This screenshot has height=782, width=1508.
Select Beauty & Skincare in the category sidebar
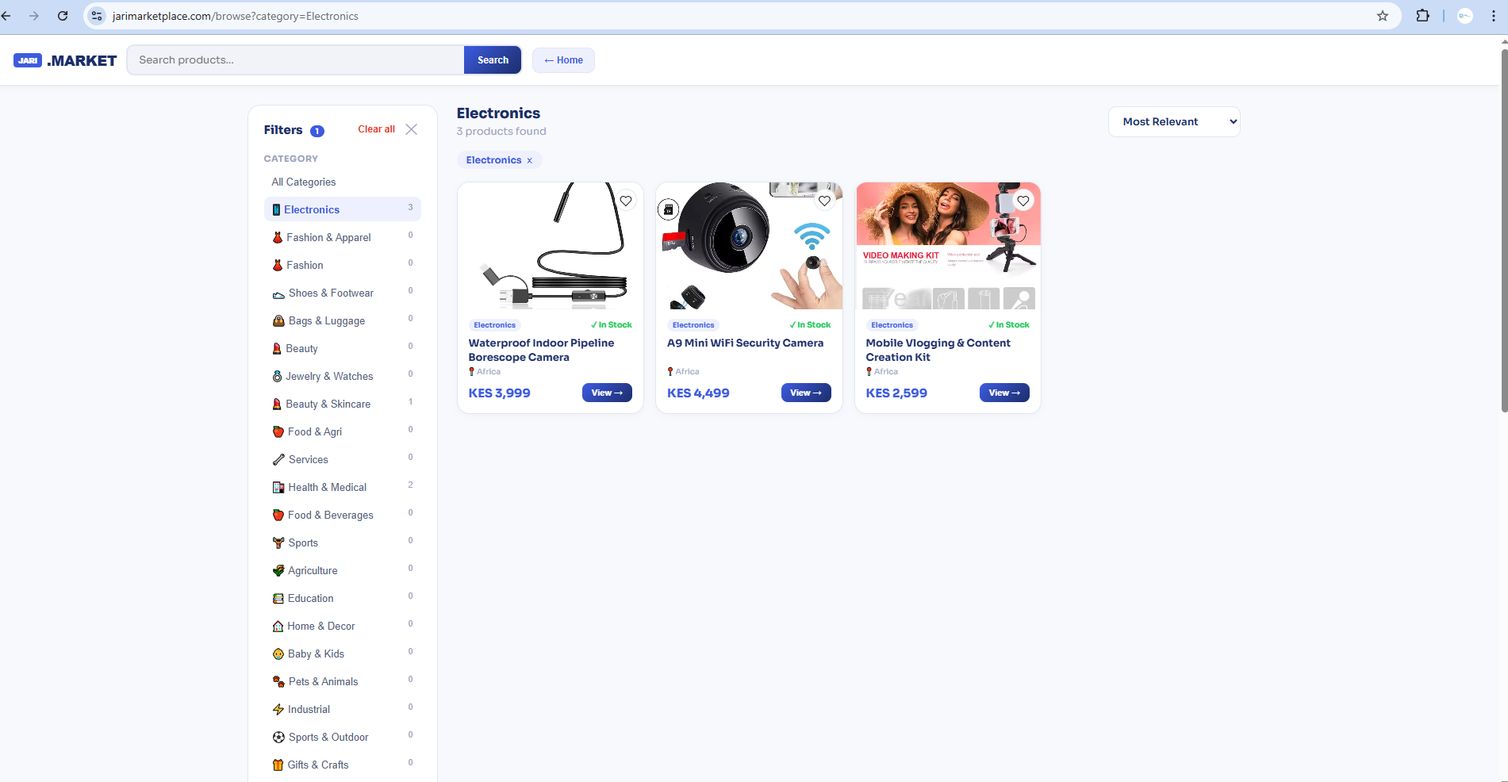pyautogui.click(x=328, y=404)
